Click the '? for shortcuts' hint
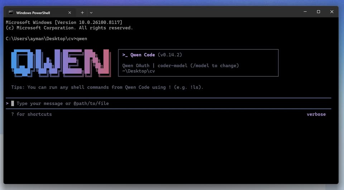 pyautogui.click(x=32, y=114)
